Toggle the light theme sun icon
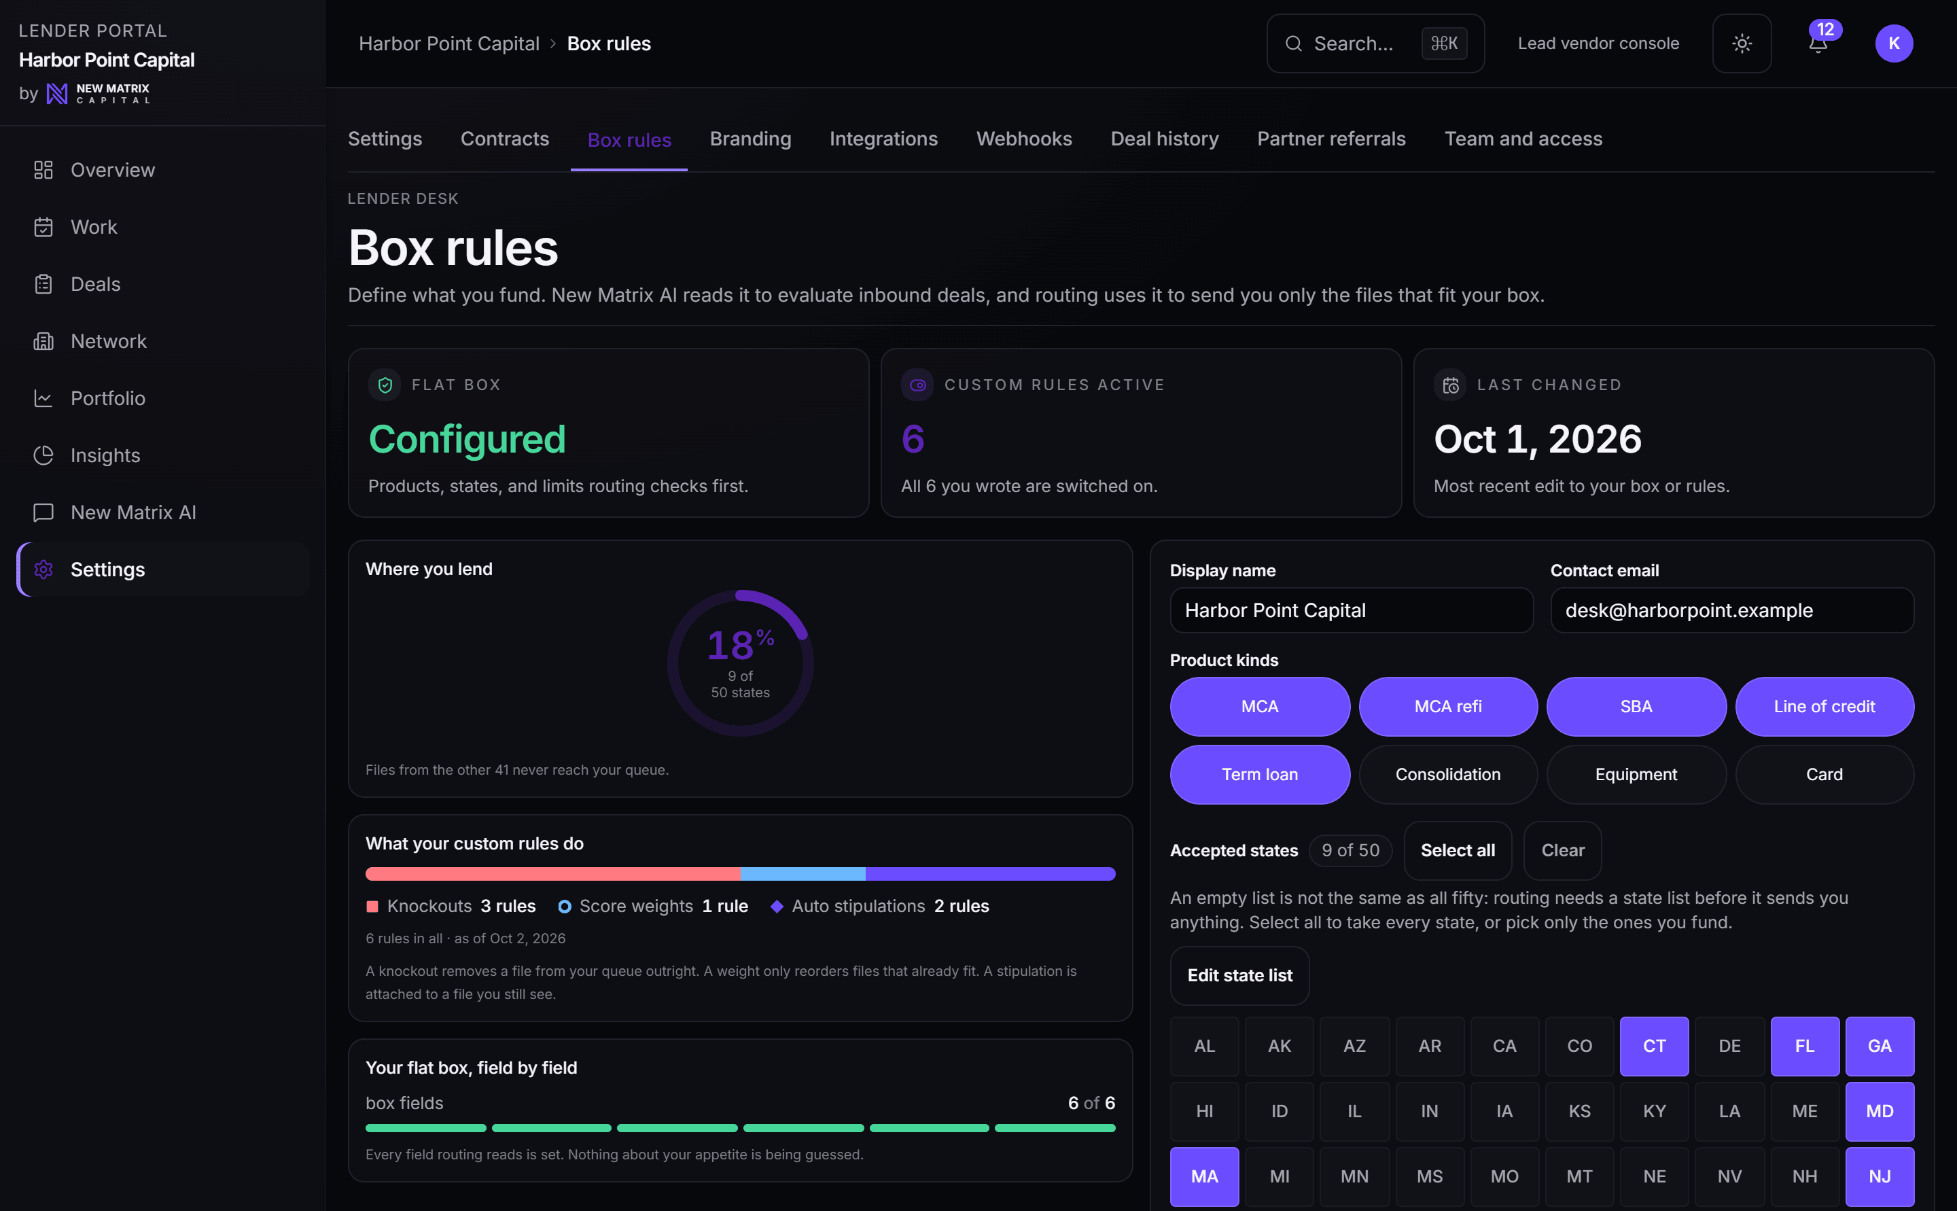Image resolution: width=1957 pixels, height=1211 pixels. tap(1742, 43)
